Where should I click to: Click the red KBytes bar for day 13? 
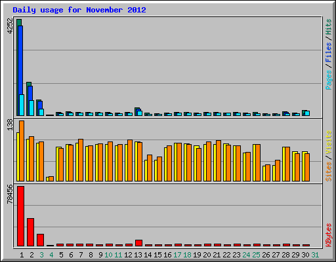pos(138,243)
